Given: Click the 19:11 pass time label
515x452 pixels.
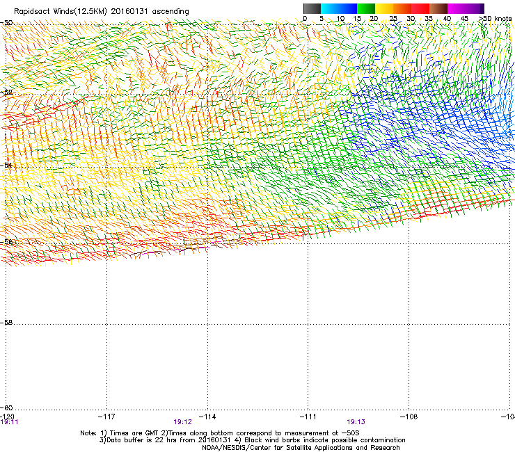Looking at the screenshot, I should pyautogui.click(x=9, y=422).
